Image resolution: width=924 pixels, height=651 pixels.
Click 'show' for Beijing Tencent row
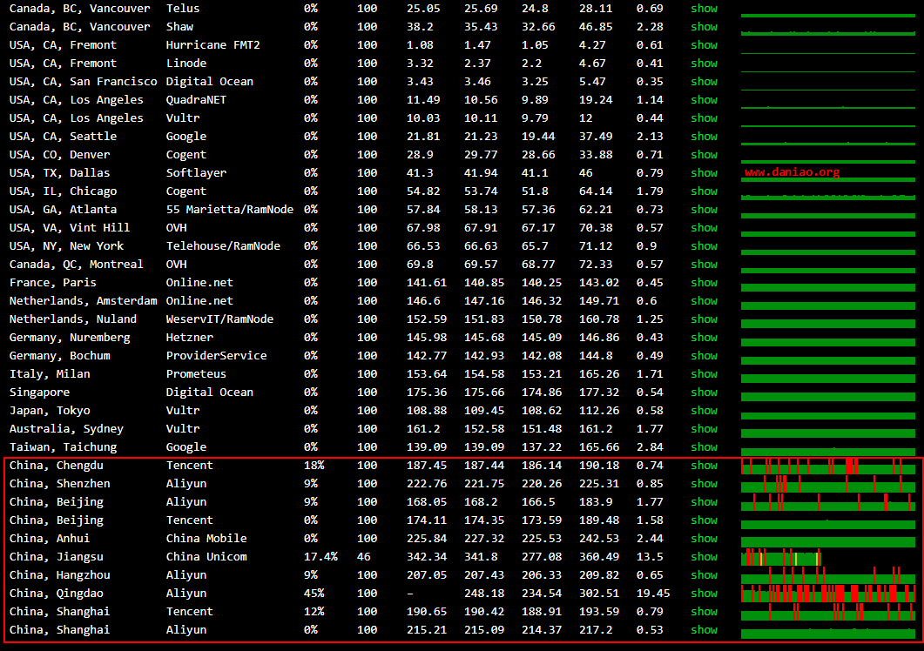point(704,520)
